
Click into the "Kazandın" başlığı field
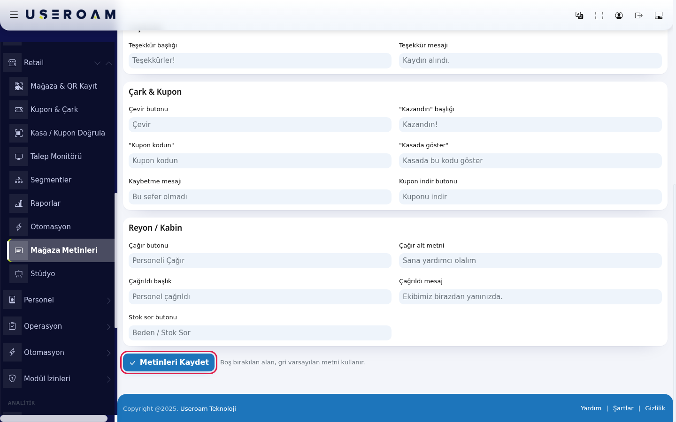(x=530, y=125)
